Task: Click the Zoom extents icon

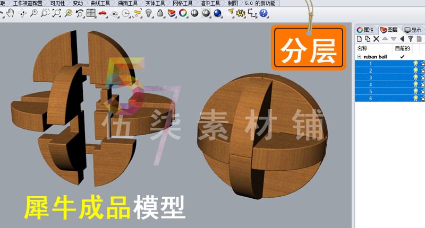Action: pyautogui.click(x=56, y=13)
